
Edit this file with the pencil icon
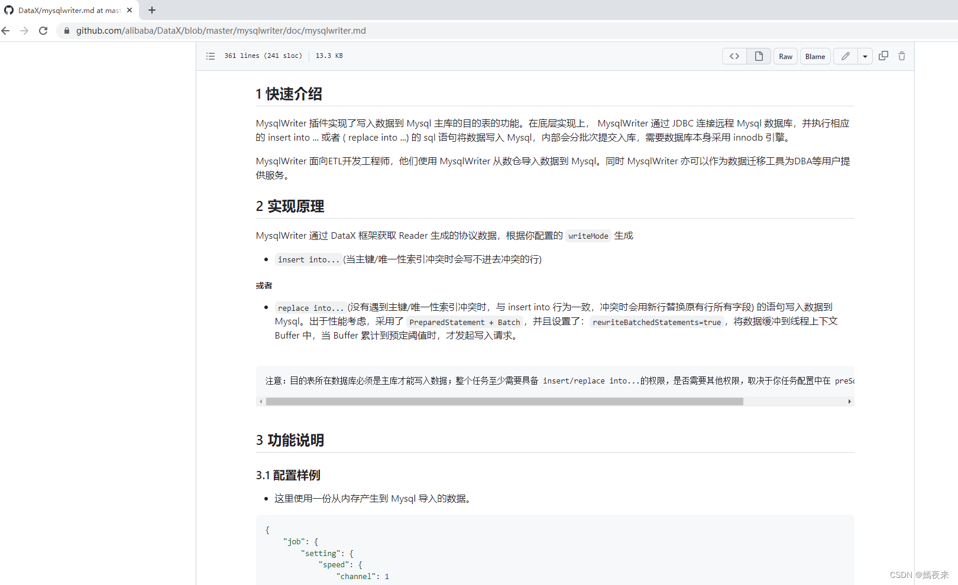[846, 56]
